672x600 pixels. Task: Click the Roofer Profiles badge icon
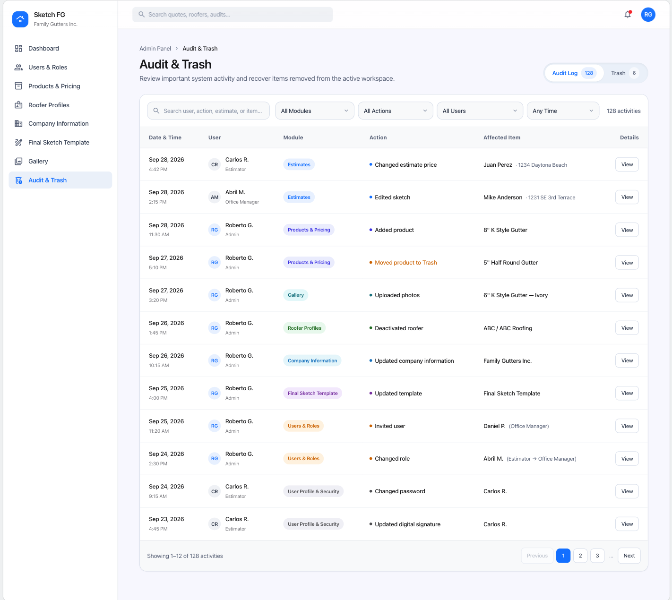pyautogui.click(x=18, y=105)
